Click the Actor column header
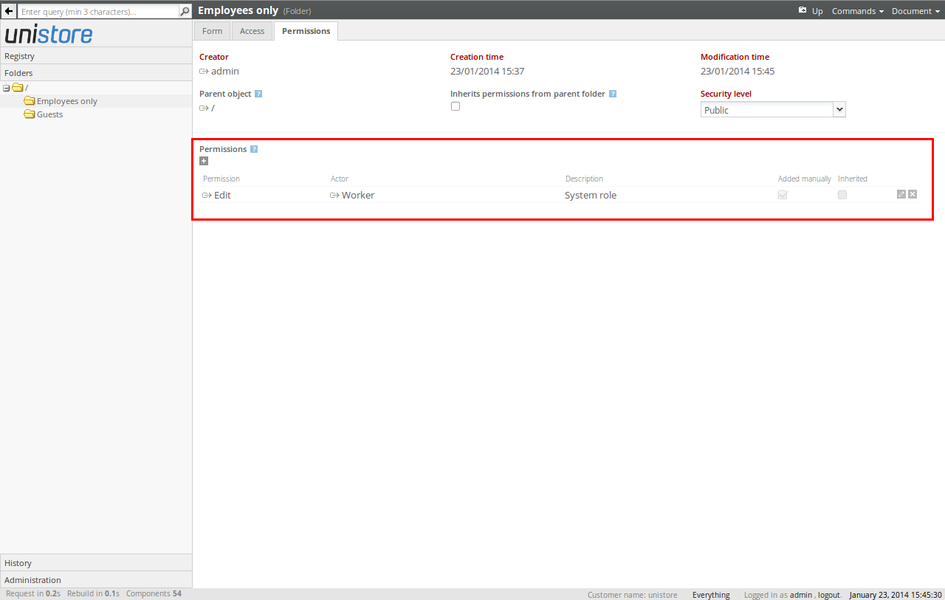 [x=340, y=179]
